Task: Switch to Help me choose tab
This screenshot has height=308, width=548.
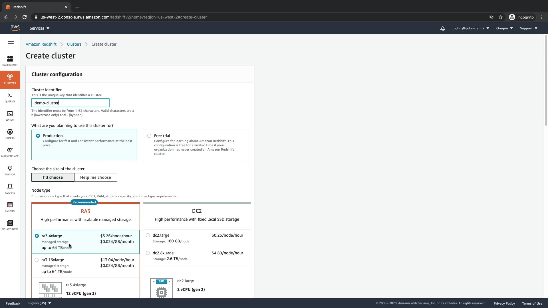Action: point(95,177)
